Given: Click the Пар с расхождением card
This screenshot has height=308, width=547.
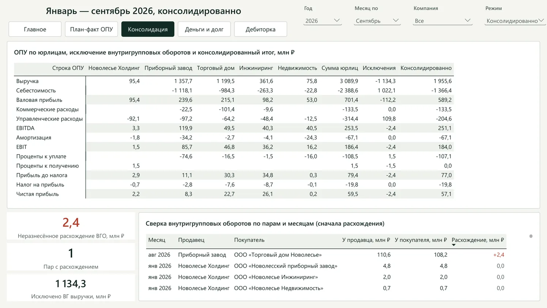Looking at the screenshot, I should pos(71,257).
